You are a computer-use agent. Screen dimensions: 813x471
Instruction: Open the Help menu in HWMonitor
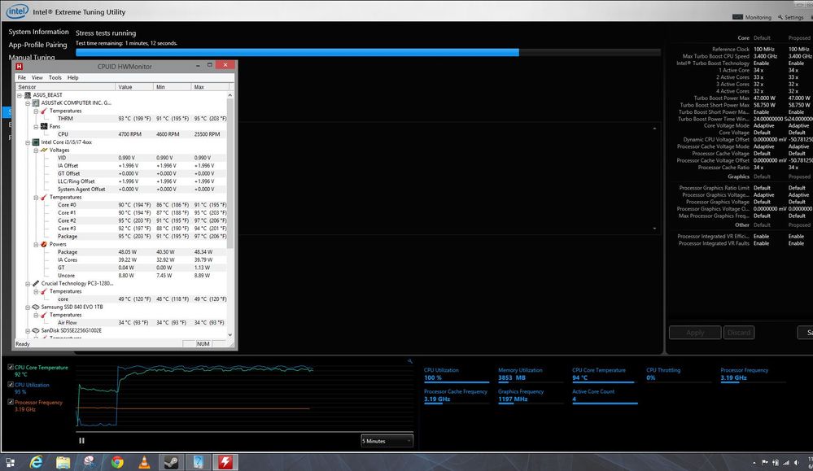(73, 78)
